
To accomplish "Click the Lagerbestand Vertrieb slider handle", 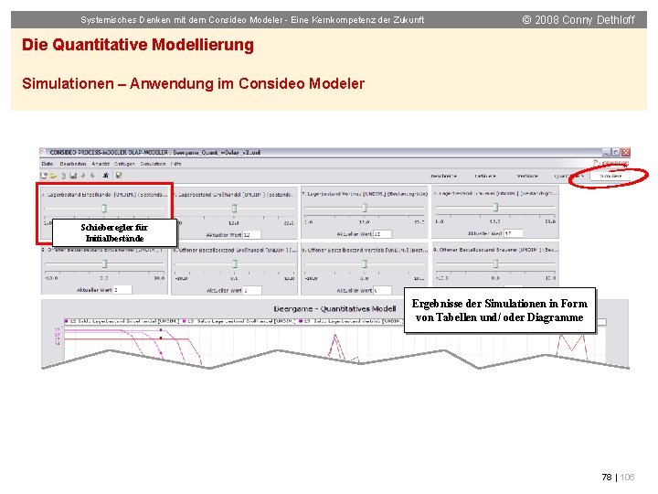I will pyautogui.click(x=365, y=208).
